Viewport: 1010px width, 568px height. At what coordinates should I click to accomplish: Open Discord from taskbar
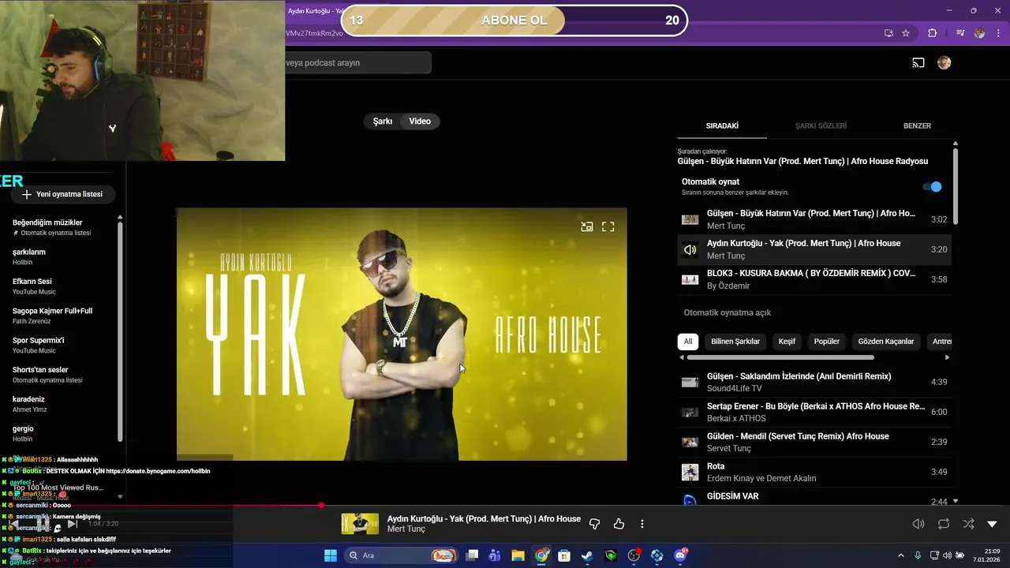click(680, 555)
